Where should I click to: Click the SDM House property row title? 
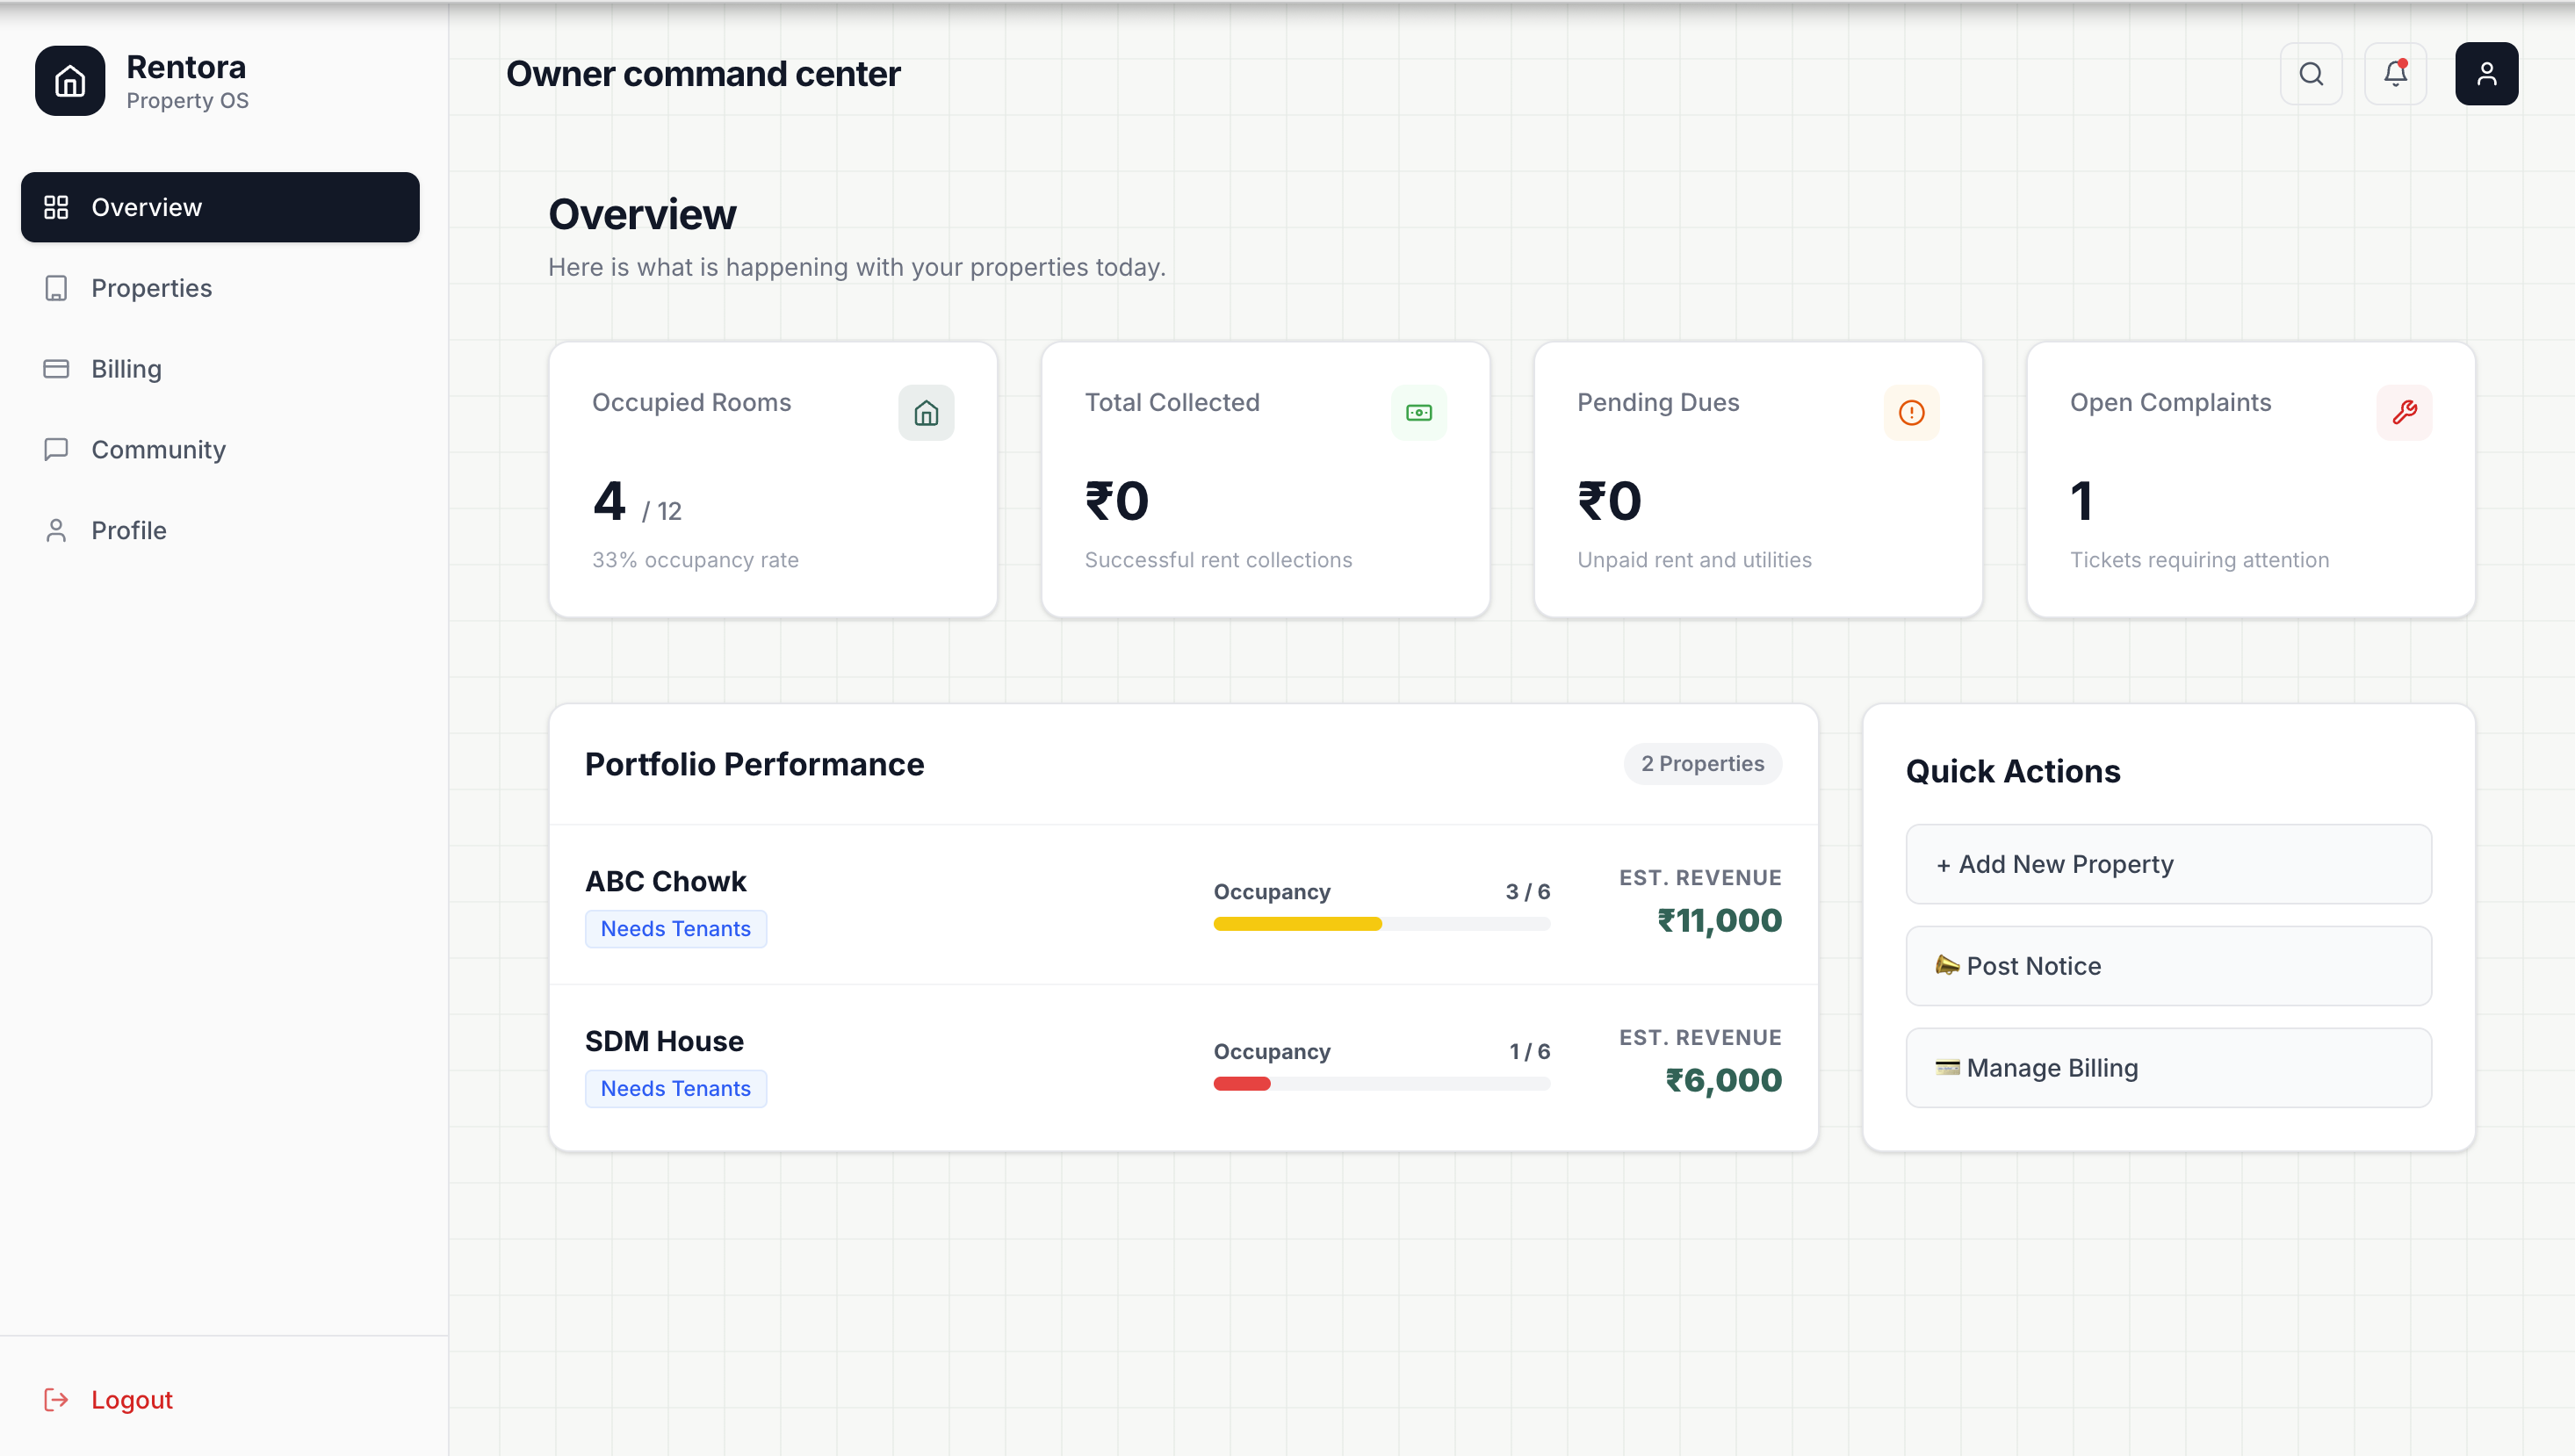point(664,1041)
